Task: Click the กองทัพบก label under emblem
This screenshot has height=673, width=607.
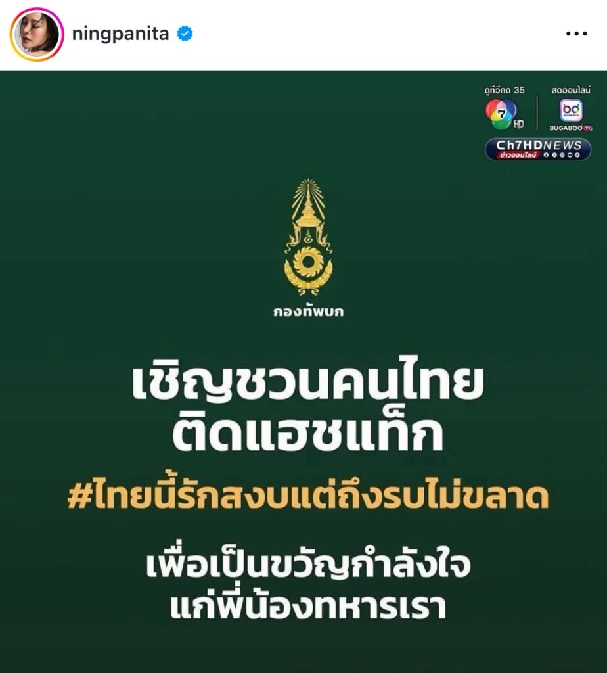Action: [x=309, y=311]
